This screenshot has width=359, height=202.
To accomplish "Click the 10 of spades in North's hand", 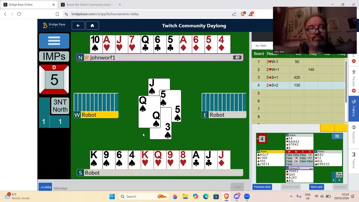I will point(96,44).
